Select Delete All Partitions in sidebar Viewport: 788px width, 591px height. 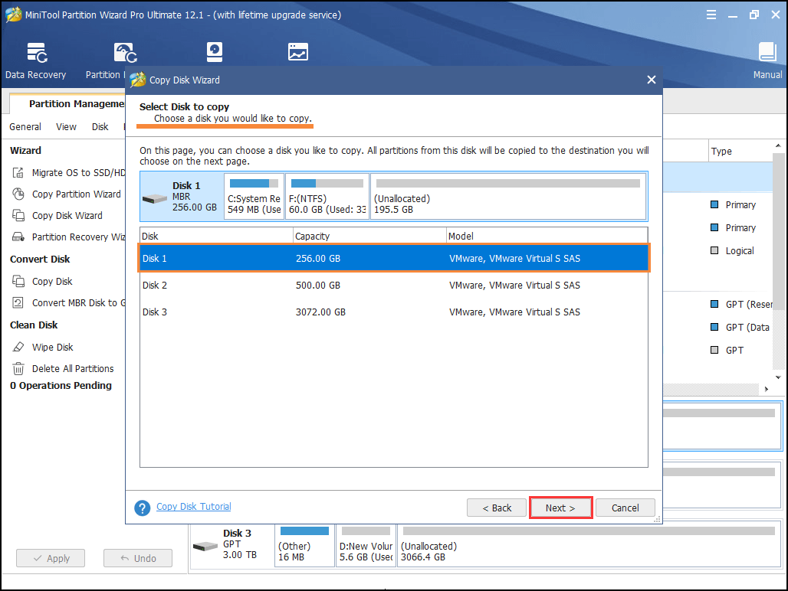tap(63, 369)
